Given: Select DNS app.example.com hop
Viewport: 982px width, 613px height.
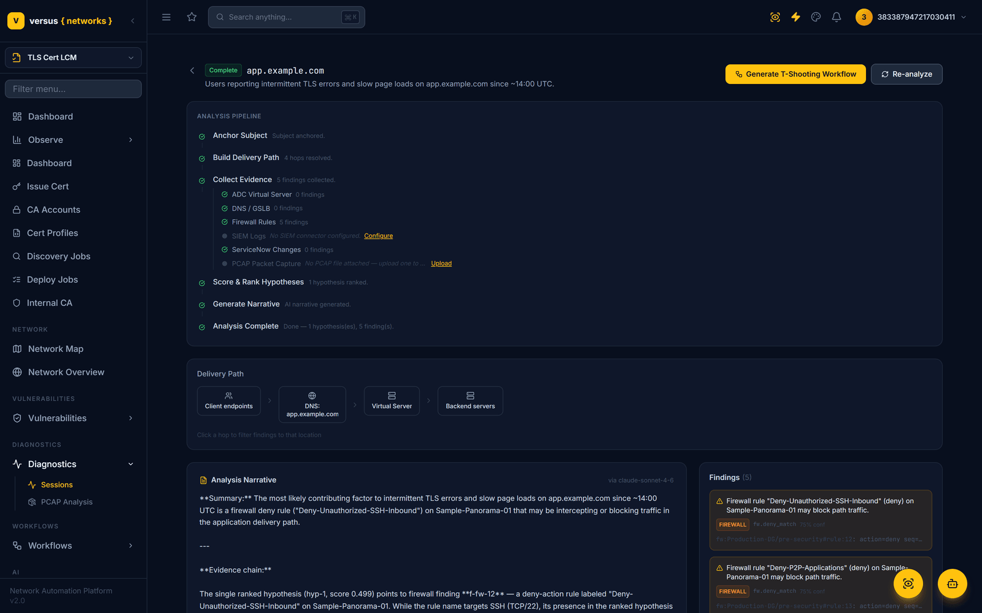Looking at the screenshot, I should click(x=312, y=405).
